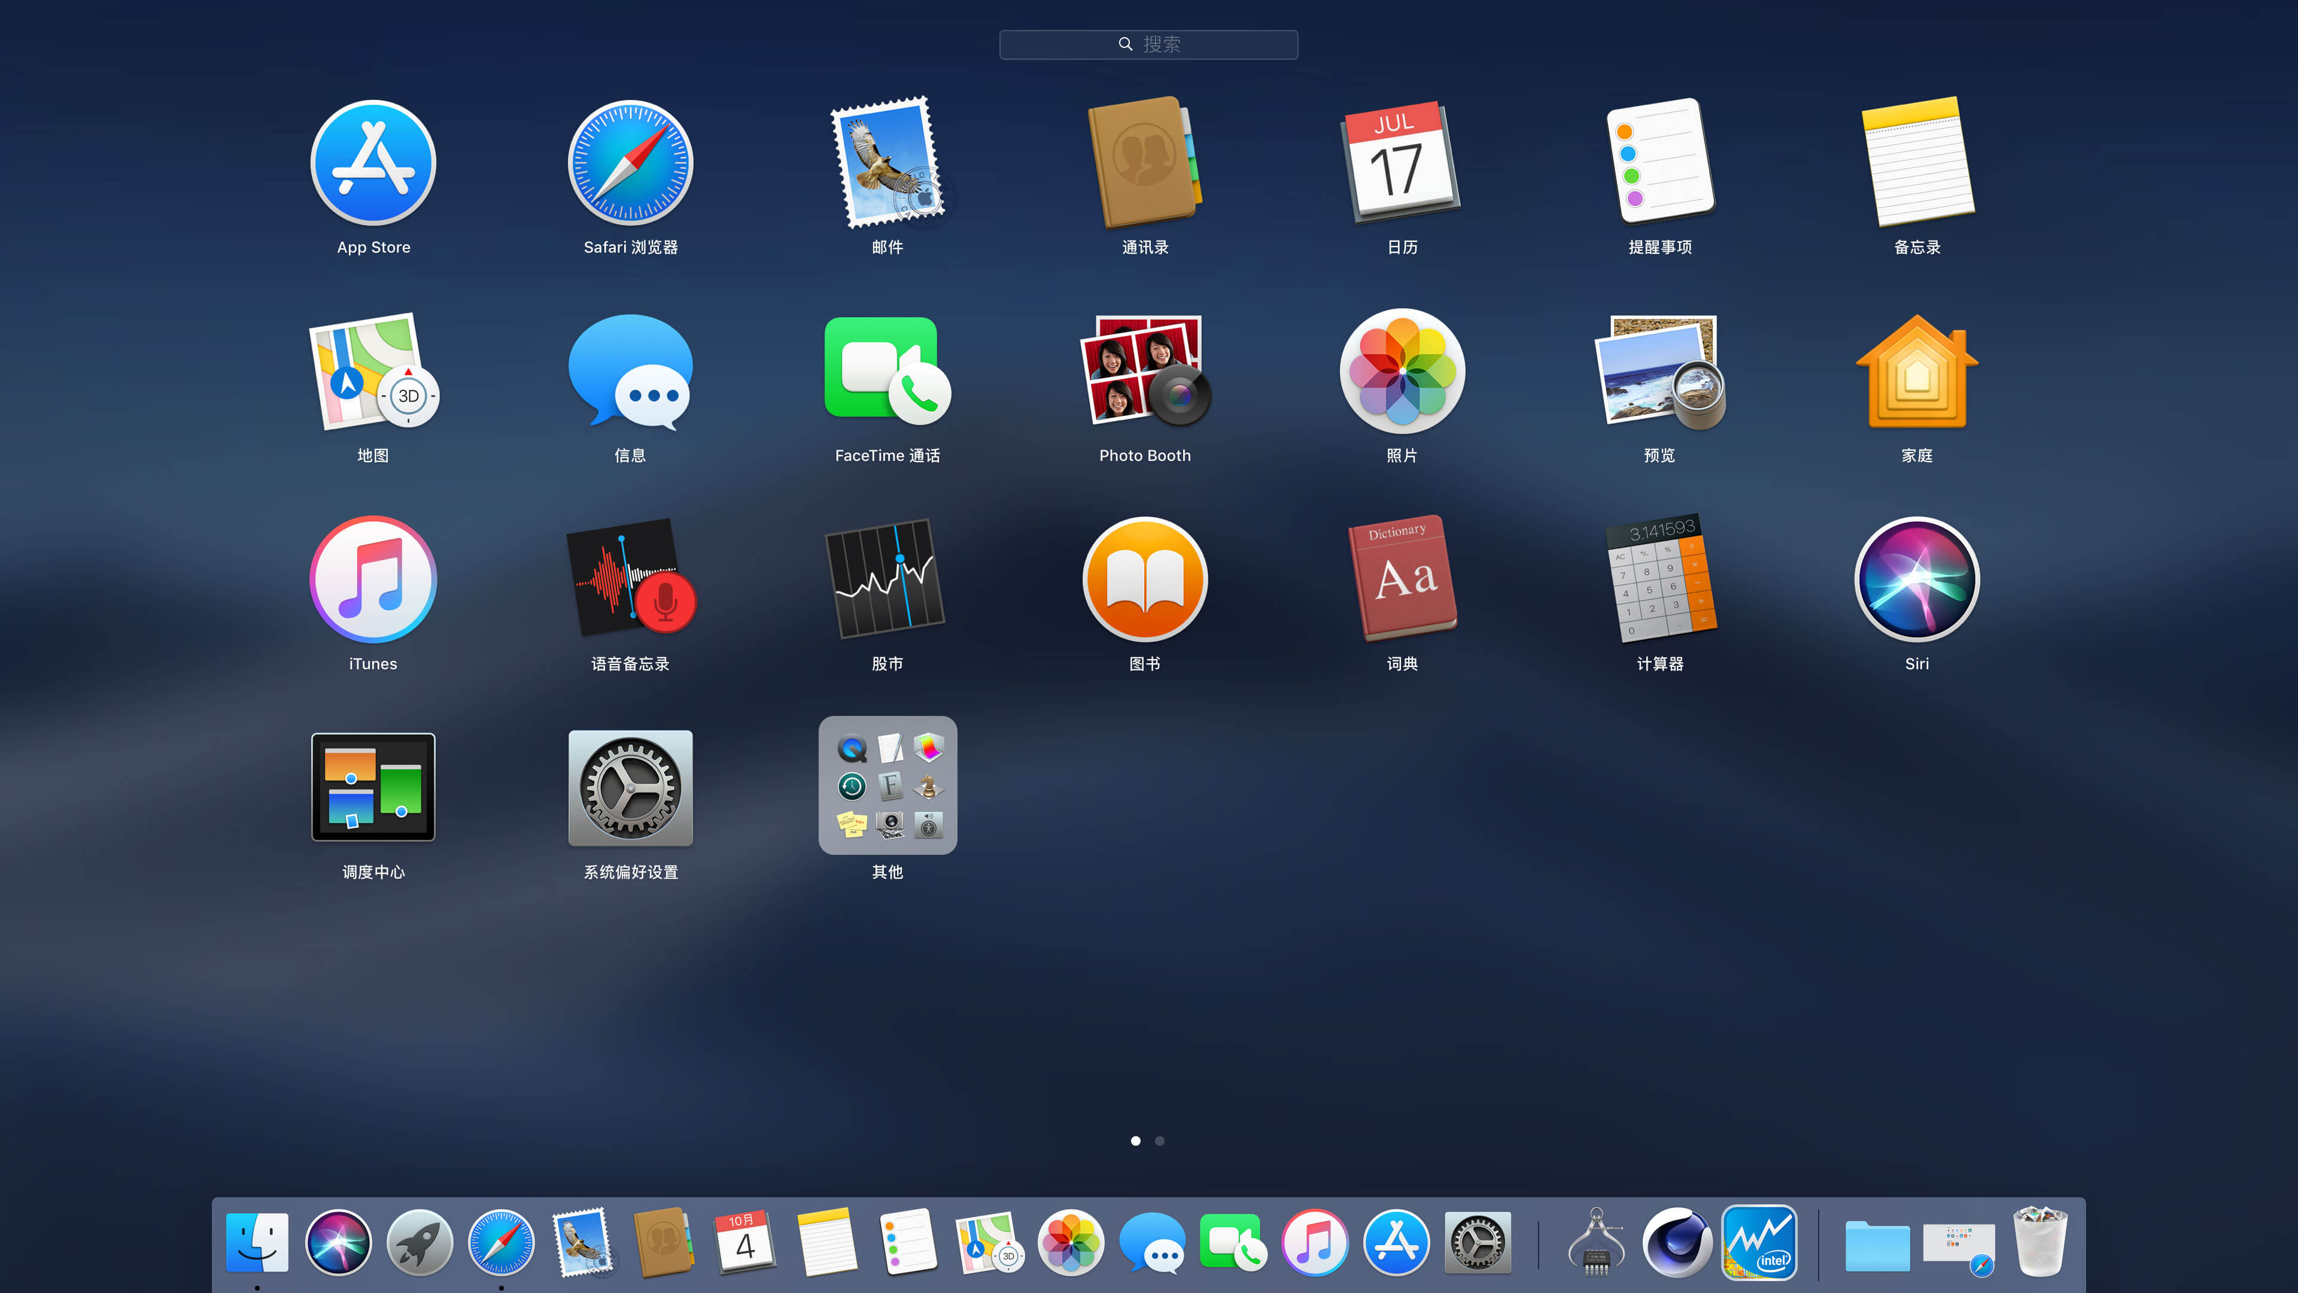Viewport: 2298px width, 1293px height.
Task: Click the Launchpad rocket in the Dock
Action: point(420,1242)
